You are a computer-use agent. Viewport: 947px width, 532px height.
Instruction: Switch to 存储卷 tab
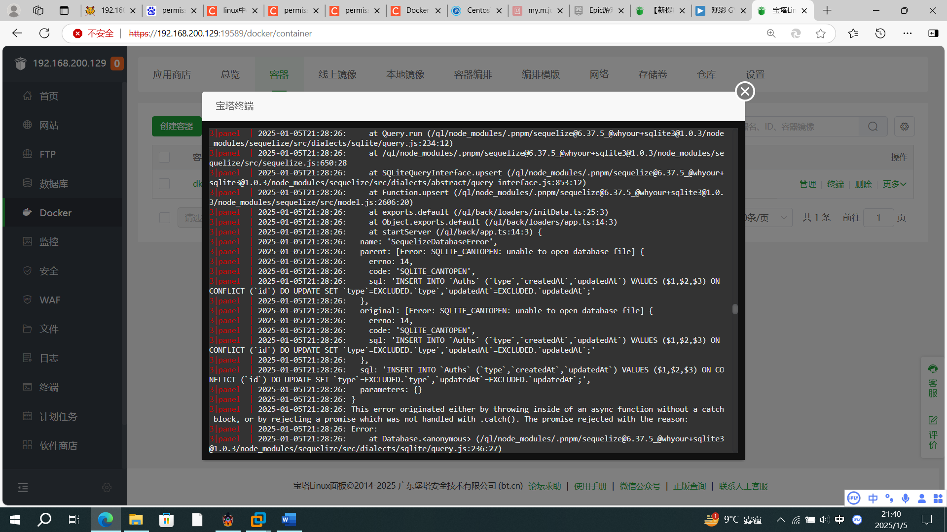[x=653, y=74]
